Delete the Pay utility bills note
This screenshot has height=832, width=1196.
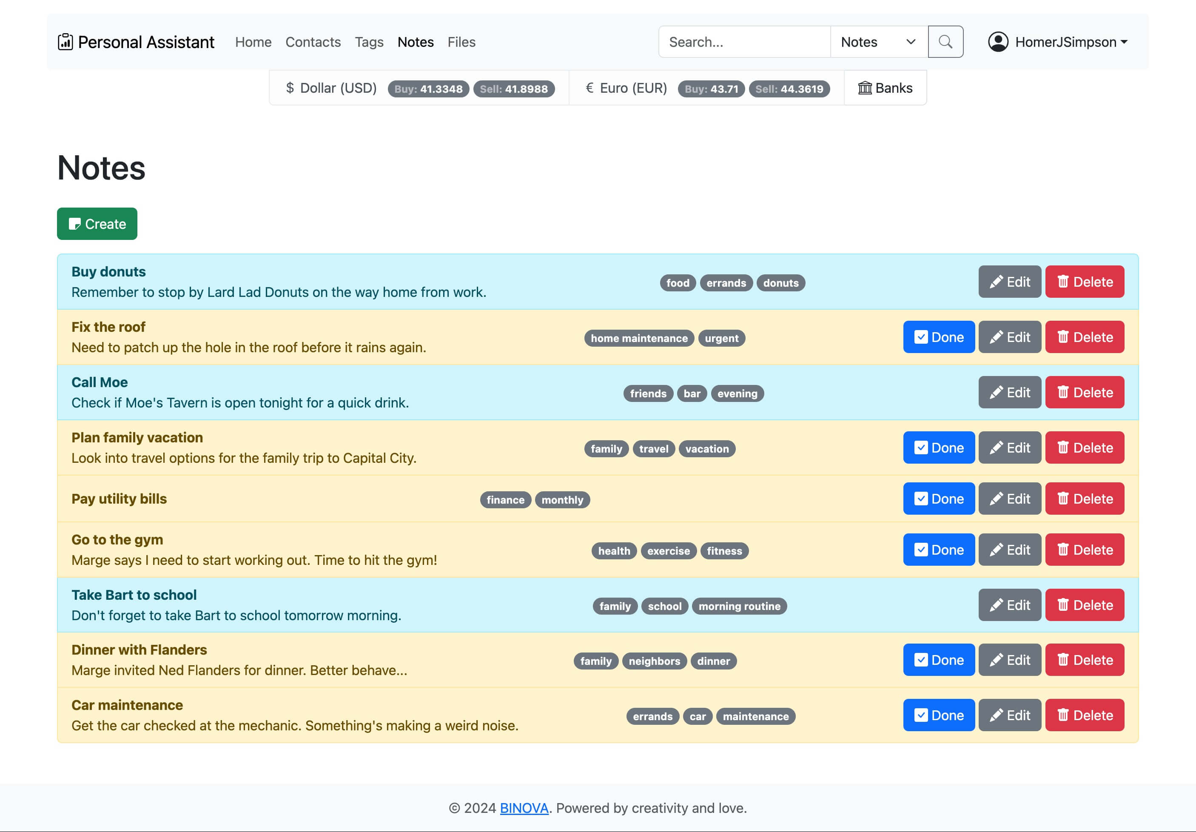click(1085, 499)
